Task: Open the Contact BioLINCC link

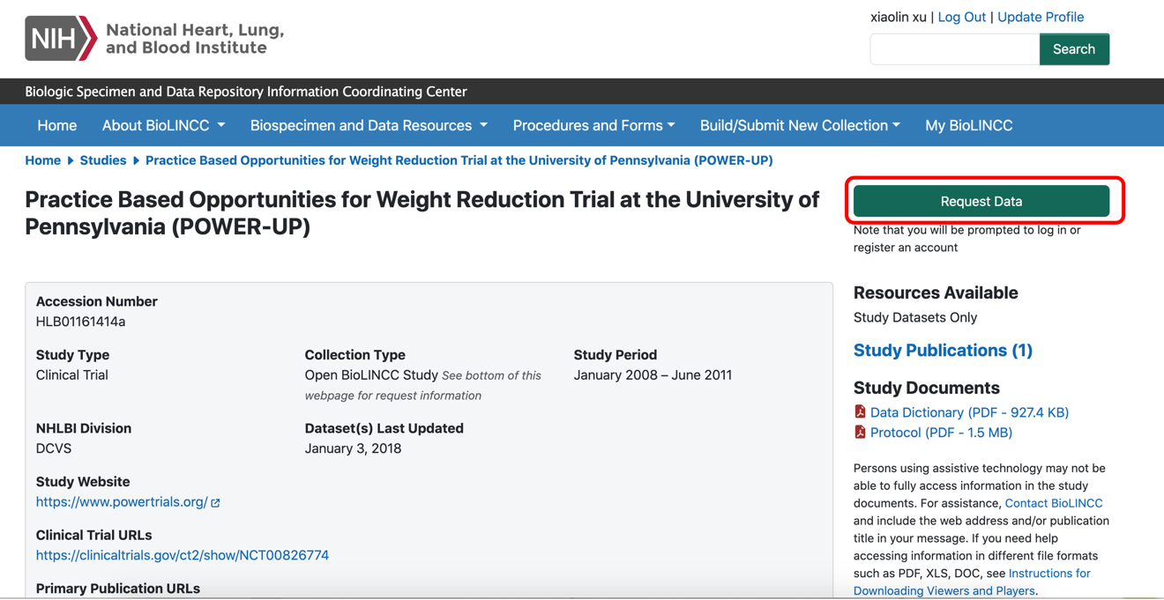Action: (1053, 503)
